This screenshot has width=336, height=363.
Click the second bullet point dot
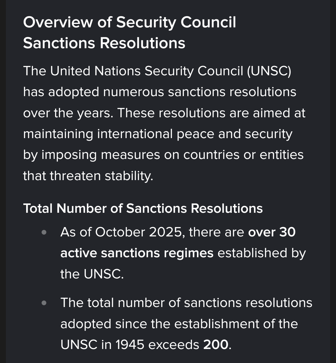44,303
